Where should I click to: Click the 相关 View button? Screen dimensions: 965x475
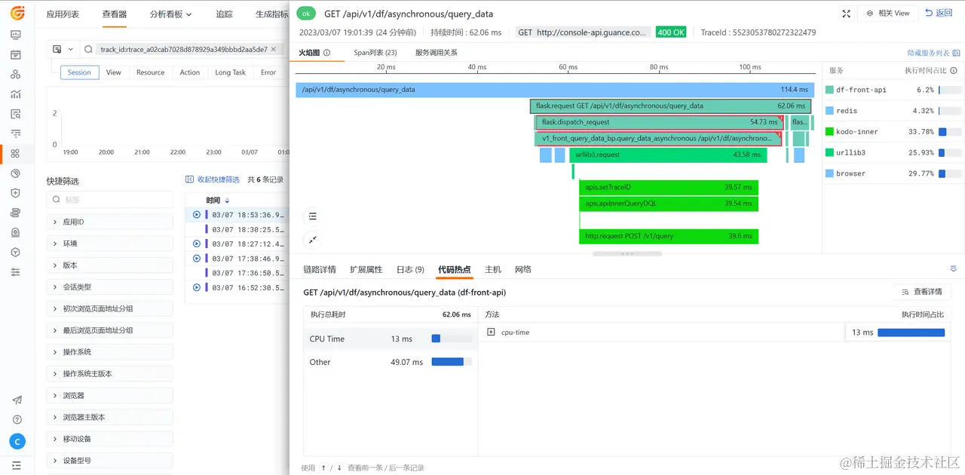887,14
